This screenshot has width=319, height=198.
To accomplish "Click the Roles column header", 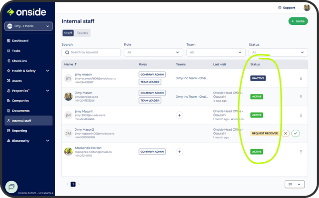I will click(x=143, y=64).
